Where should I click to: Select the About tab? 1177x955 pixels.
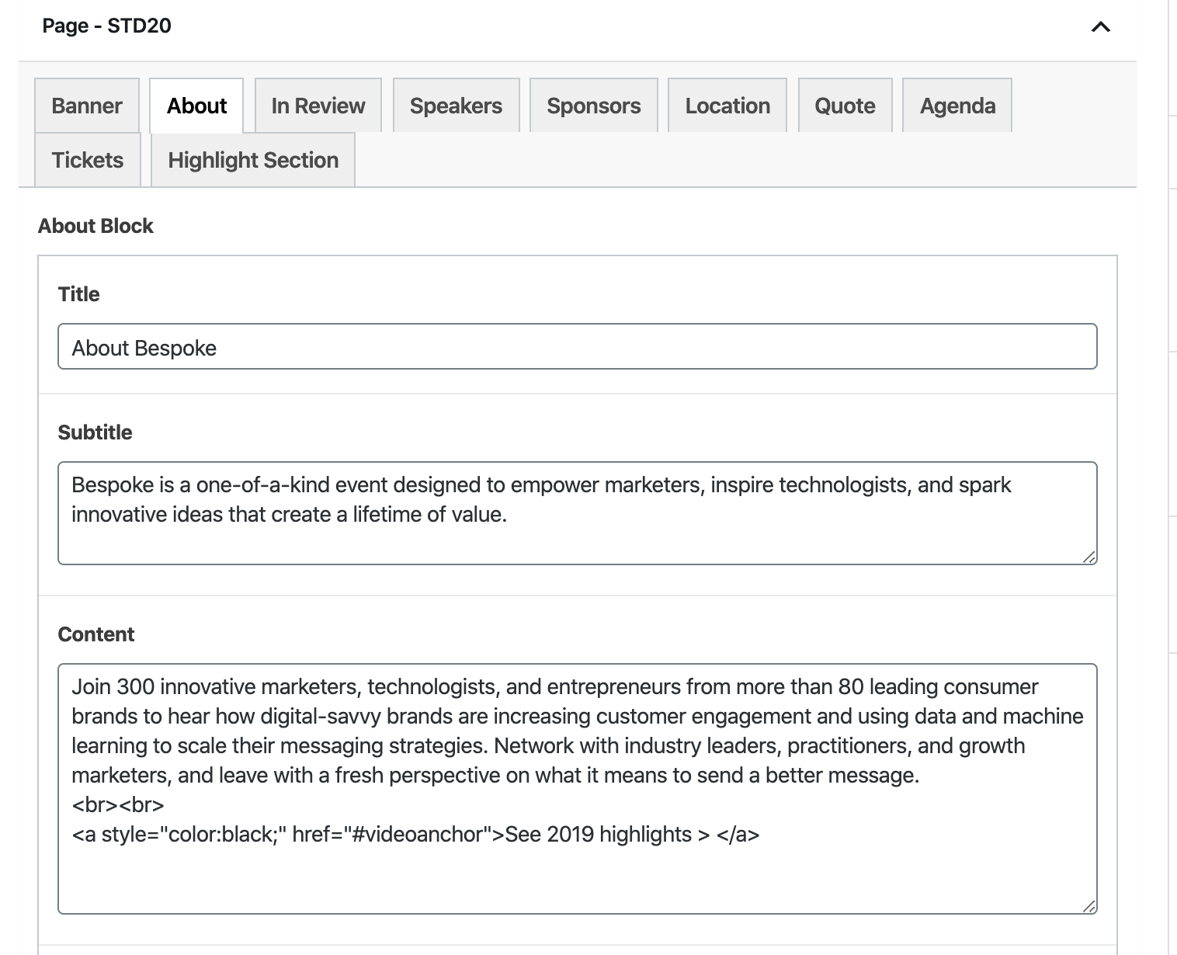[196, 106]
